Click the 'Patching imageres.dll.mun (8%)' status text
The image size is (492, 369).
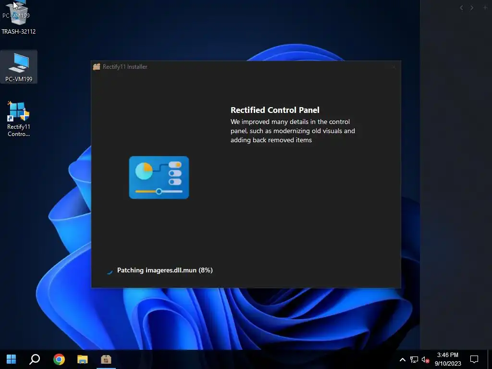[x=165, y=270]
